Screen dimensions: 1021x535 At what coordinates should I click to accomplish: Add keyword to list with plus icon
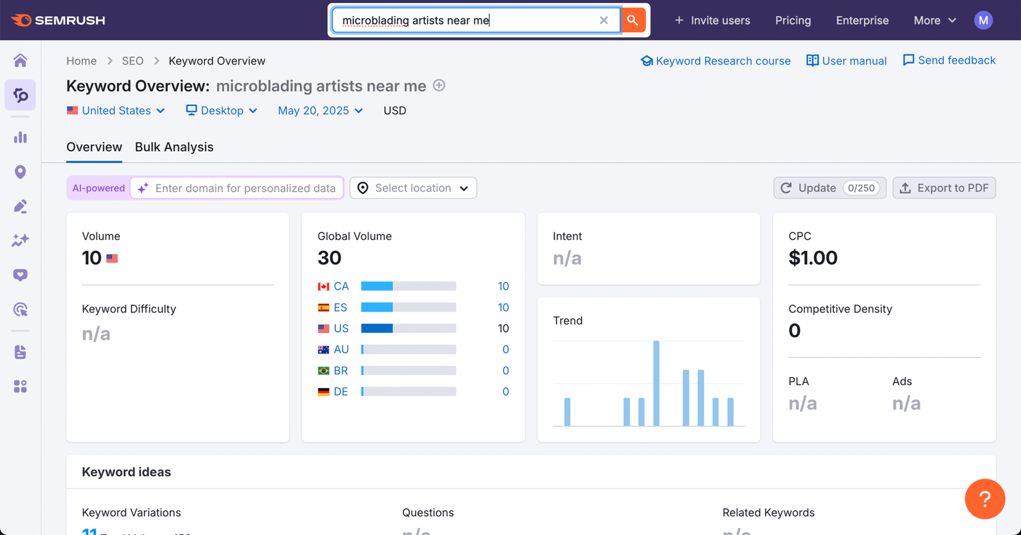439,86
